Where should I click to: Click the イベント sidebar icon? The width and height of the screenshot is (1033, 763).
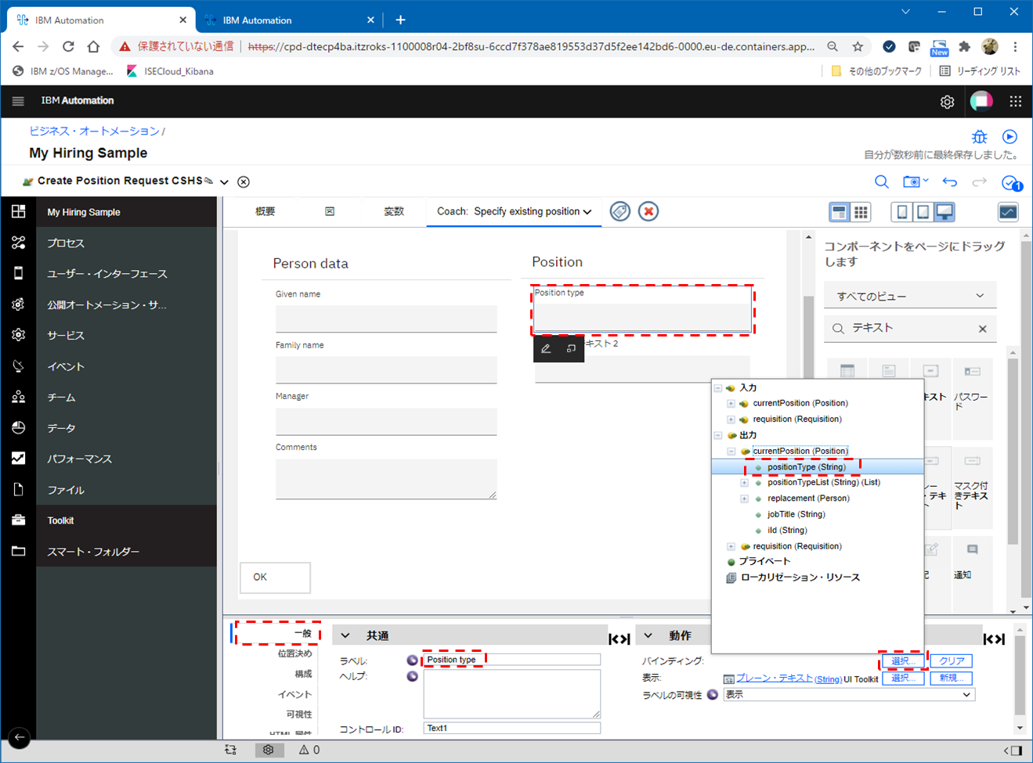click(18, 366)
